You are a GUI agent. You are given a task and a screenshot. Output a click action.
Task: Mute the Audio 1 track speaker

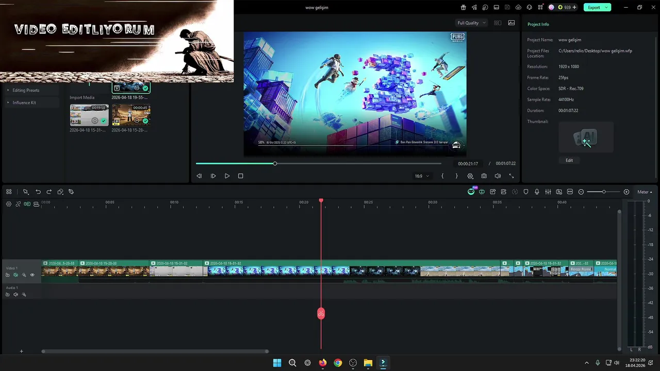click(15, 295)
